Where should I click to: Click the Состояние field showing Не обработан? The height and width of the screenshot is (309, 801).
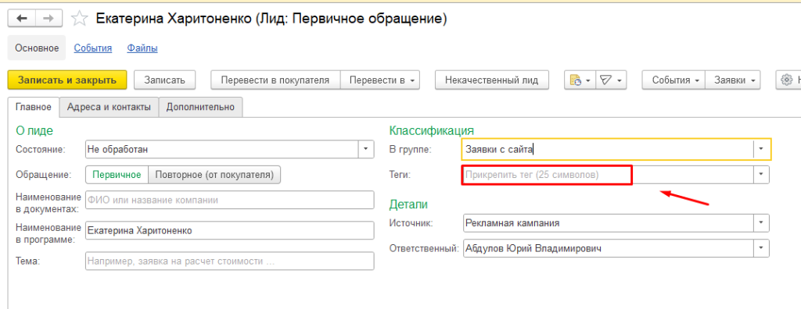pos(222,149)
